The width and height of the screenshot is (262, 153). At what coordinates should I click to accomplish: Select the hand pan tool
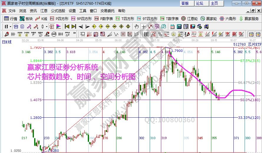(x=136, y=26)
